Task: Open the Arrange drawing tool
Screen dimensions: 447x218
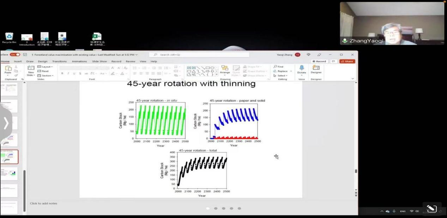Action: tap(225, 69)
